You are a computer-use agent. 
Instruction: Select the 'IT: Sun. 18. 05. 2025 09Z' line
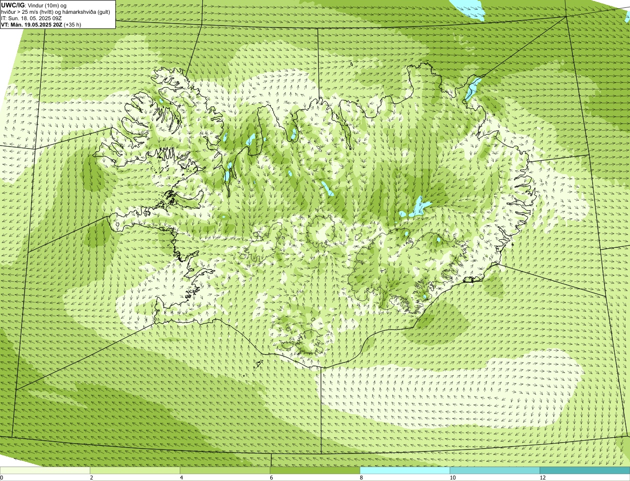coord(31,18)
